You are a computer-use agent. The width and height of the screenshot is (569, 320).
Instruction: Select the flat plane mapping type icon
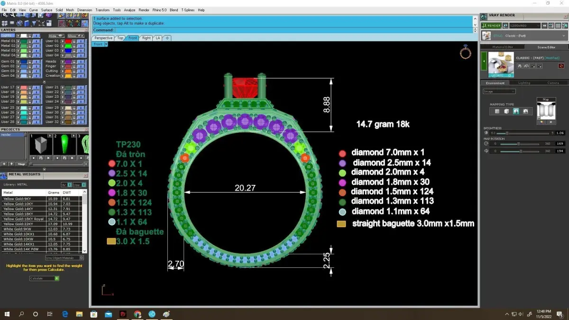tap(497, 111)
